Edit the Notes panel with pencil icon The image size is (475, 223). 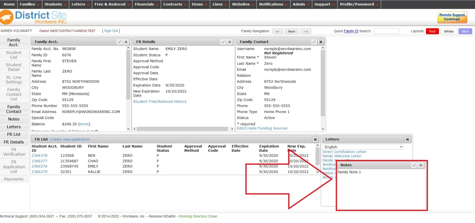pos(414,165)
